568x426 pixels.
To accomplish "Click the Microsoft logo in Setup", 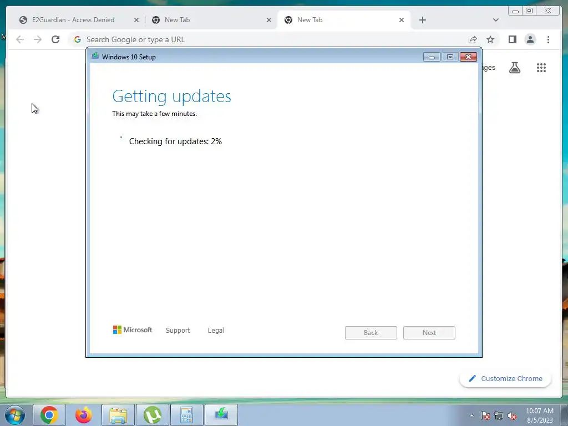I will click(x=133, y=329).
